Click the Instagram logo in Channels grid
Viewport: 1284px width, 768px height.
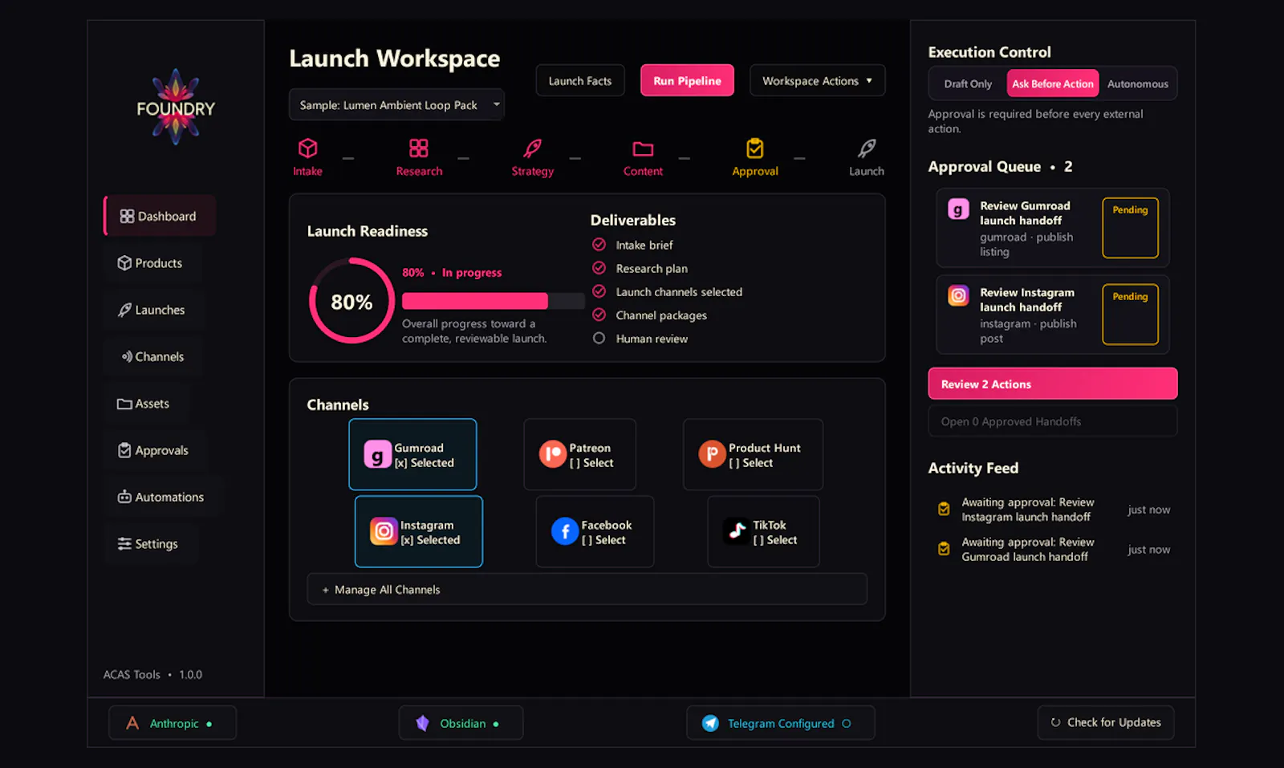(384, 531)
